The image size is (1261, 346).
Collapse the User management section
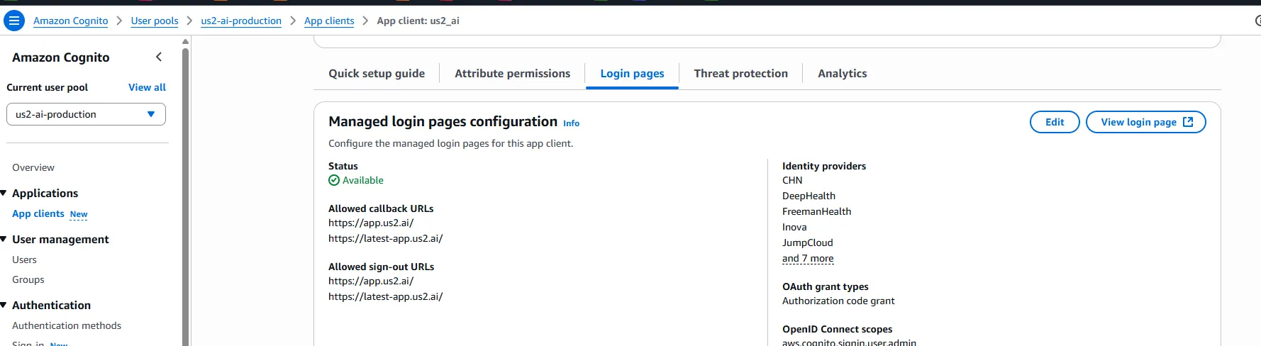[4, 239]
